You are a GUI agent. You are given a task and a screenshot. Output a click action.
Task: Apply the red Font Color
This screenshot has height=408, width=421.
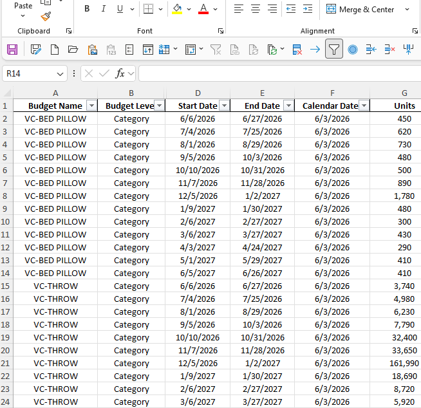203,9
